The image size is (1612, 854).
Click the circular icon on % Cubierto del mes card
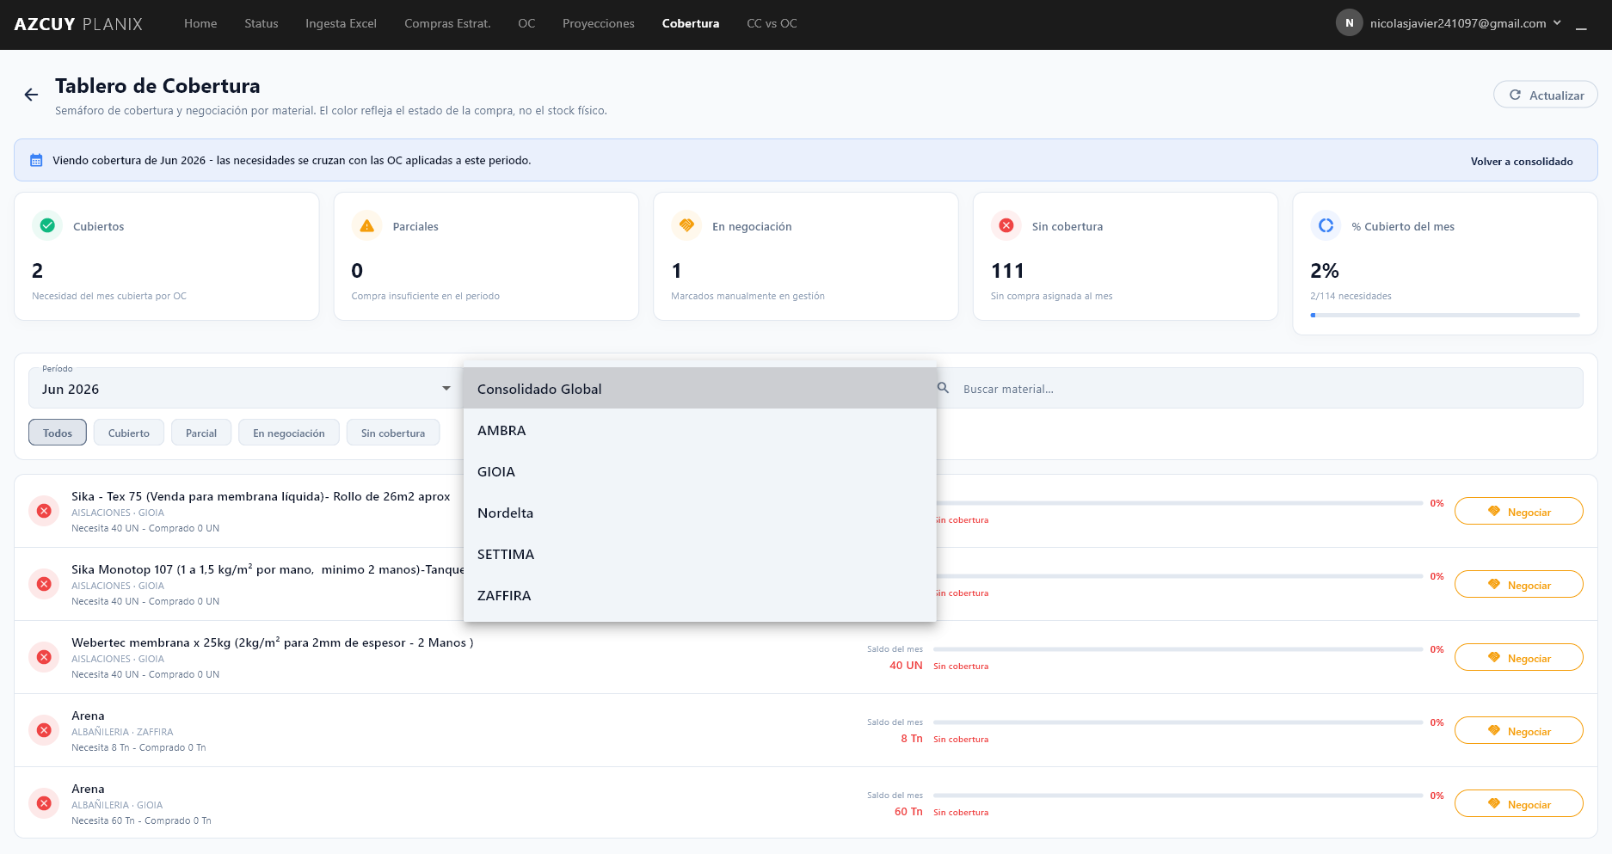[x=1326, y=225]
